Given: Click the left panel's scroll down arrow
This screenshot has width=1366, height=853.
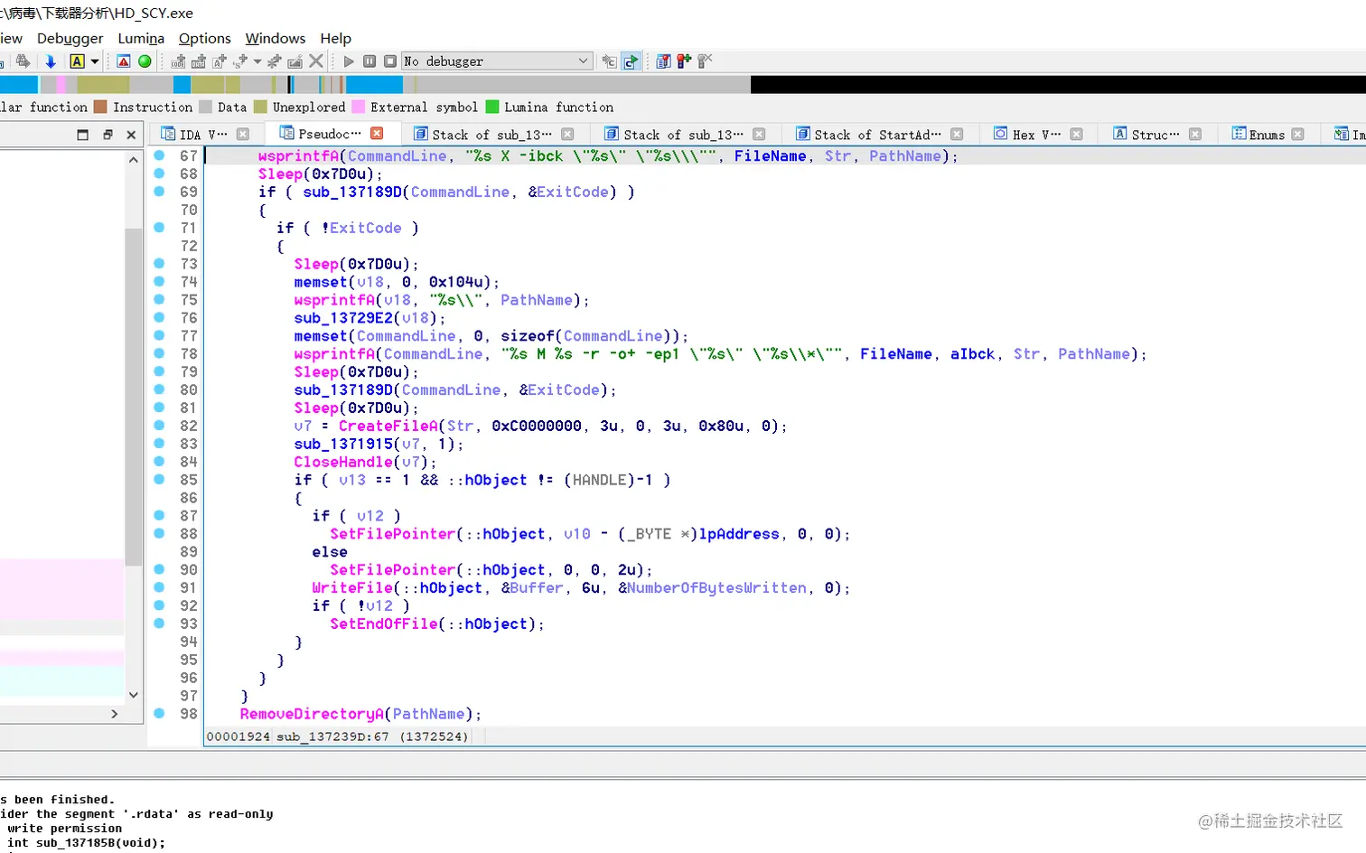Looking at the screenshot, I should pos(134,695).
